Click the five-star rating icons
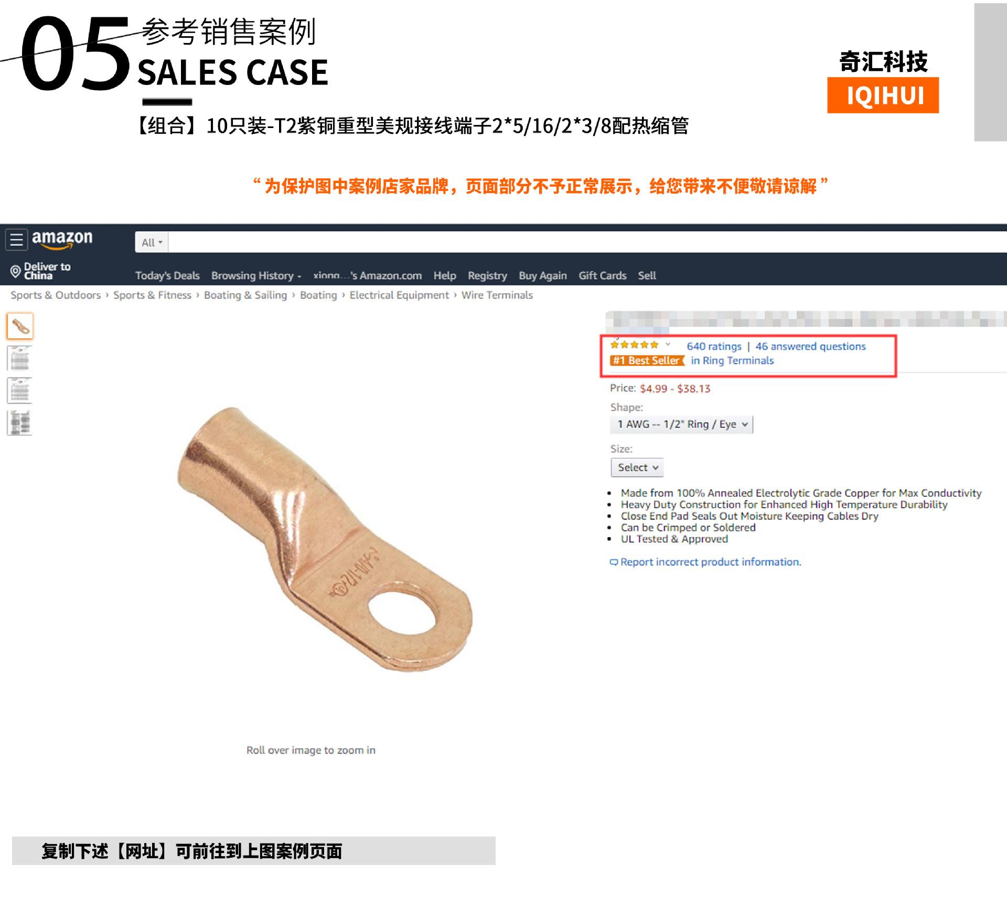 coord(634,345)
